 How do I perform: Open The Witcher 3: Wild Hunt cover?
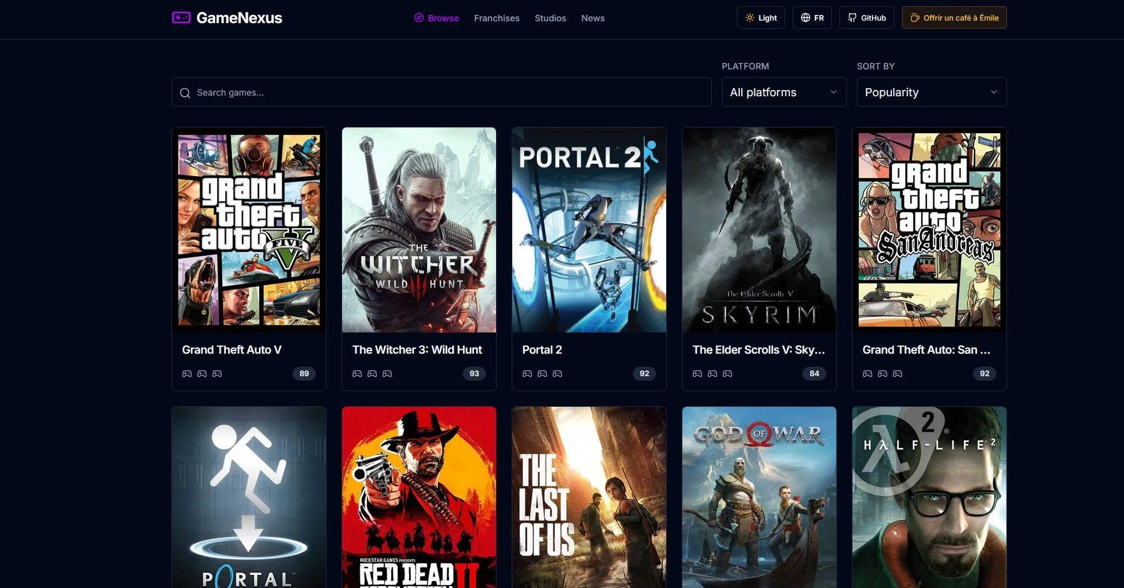[419, 230]
